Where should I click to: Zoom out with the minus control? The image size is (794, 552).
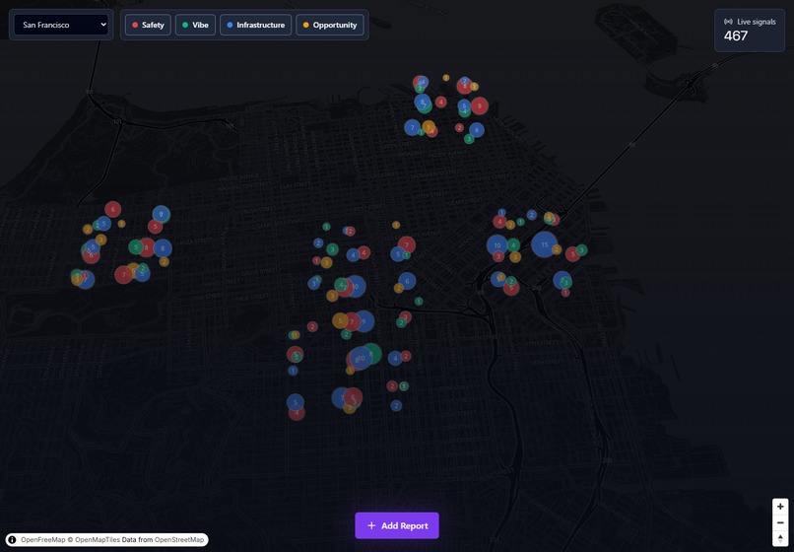[780, 522]
